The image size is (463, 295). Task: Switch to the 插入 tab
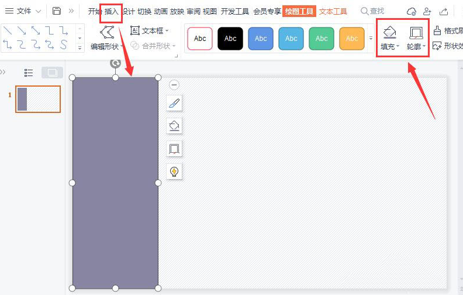111,12
